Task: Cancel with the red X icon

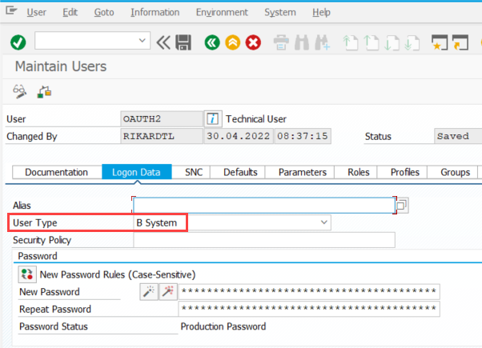Action: [253, 42]
